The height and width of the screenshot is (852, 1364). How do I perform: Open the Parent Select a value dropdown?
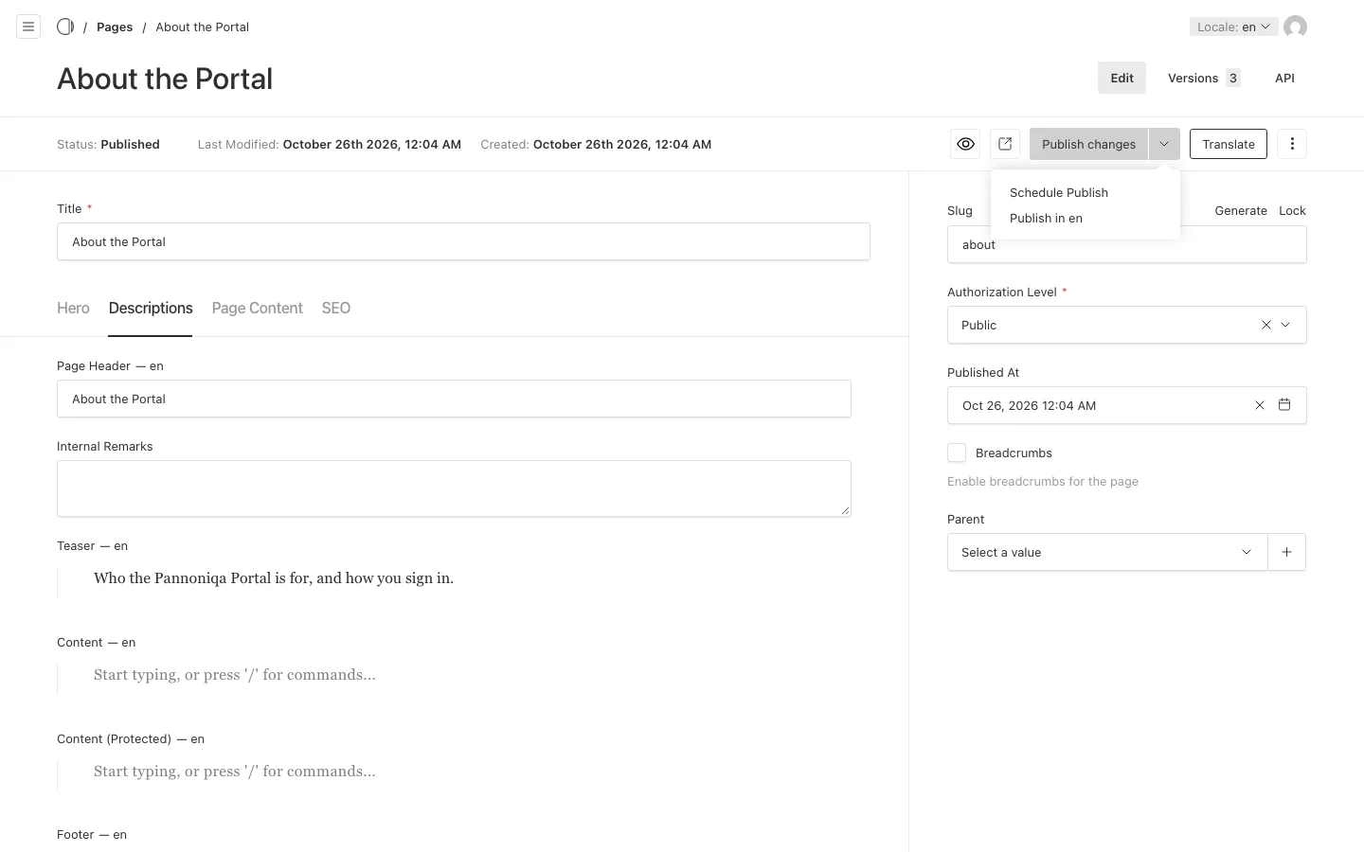(x=1107, y=552)
